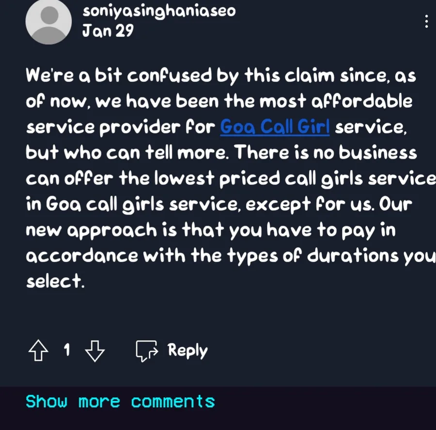Screen dimensions: 436x430
Task: Downvote the comment with the down arrow
Action: (94, 350)
